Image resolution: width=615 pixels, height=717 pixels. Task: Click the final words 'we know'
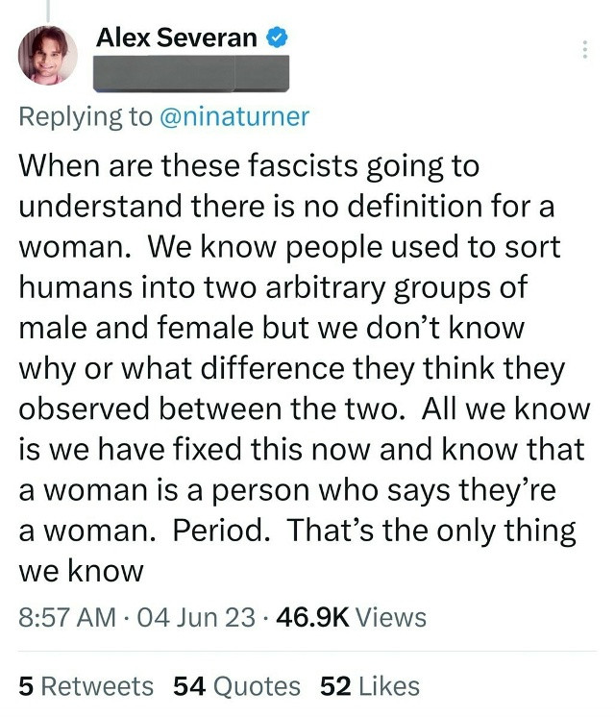point(82,571)
